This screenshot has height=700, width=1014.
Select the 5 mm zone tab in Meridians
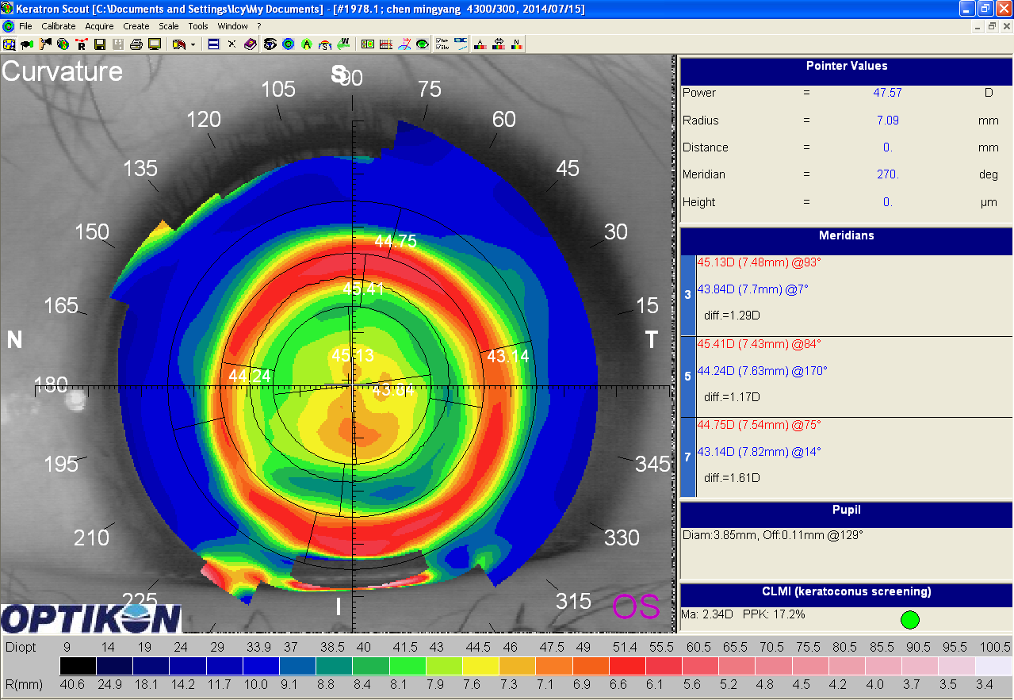tap(688, 377)
